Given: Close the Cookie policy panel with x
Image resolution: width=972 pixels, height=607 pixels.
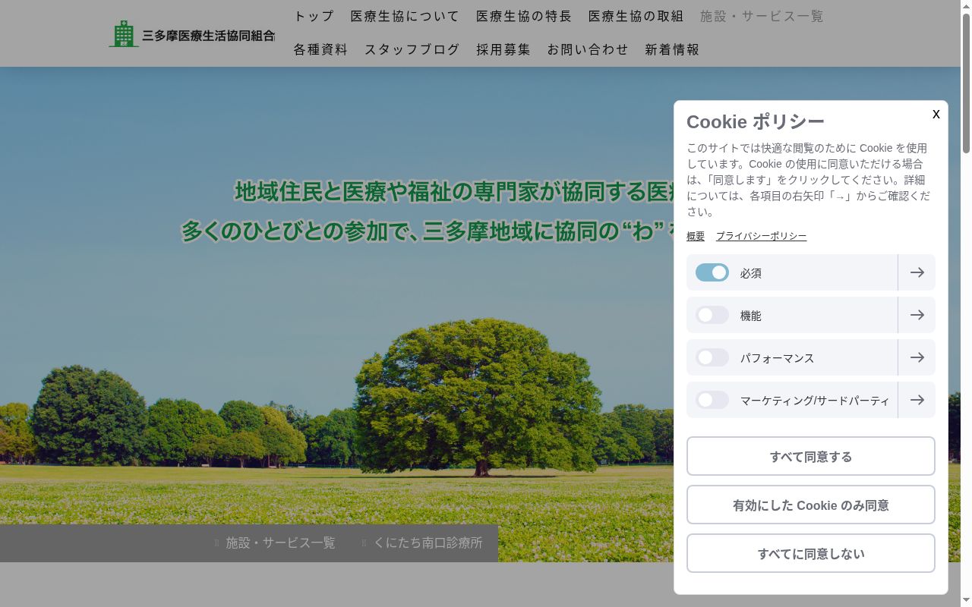Looking at the screenshot, I should pyautogui.click(x=936, y=114).
